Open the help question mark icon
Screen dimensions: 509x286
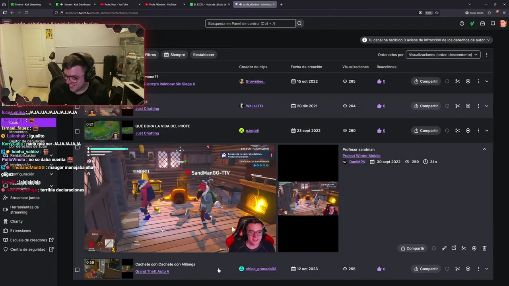pos(462,23)
